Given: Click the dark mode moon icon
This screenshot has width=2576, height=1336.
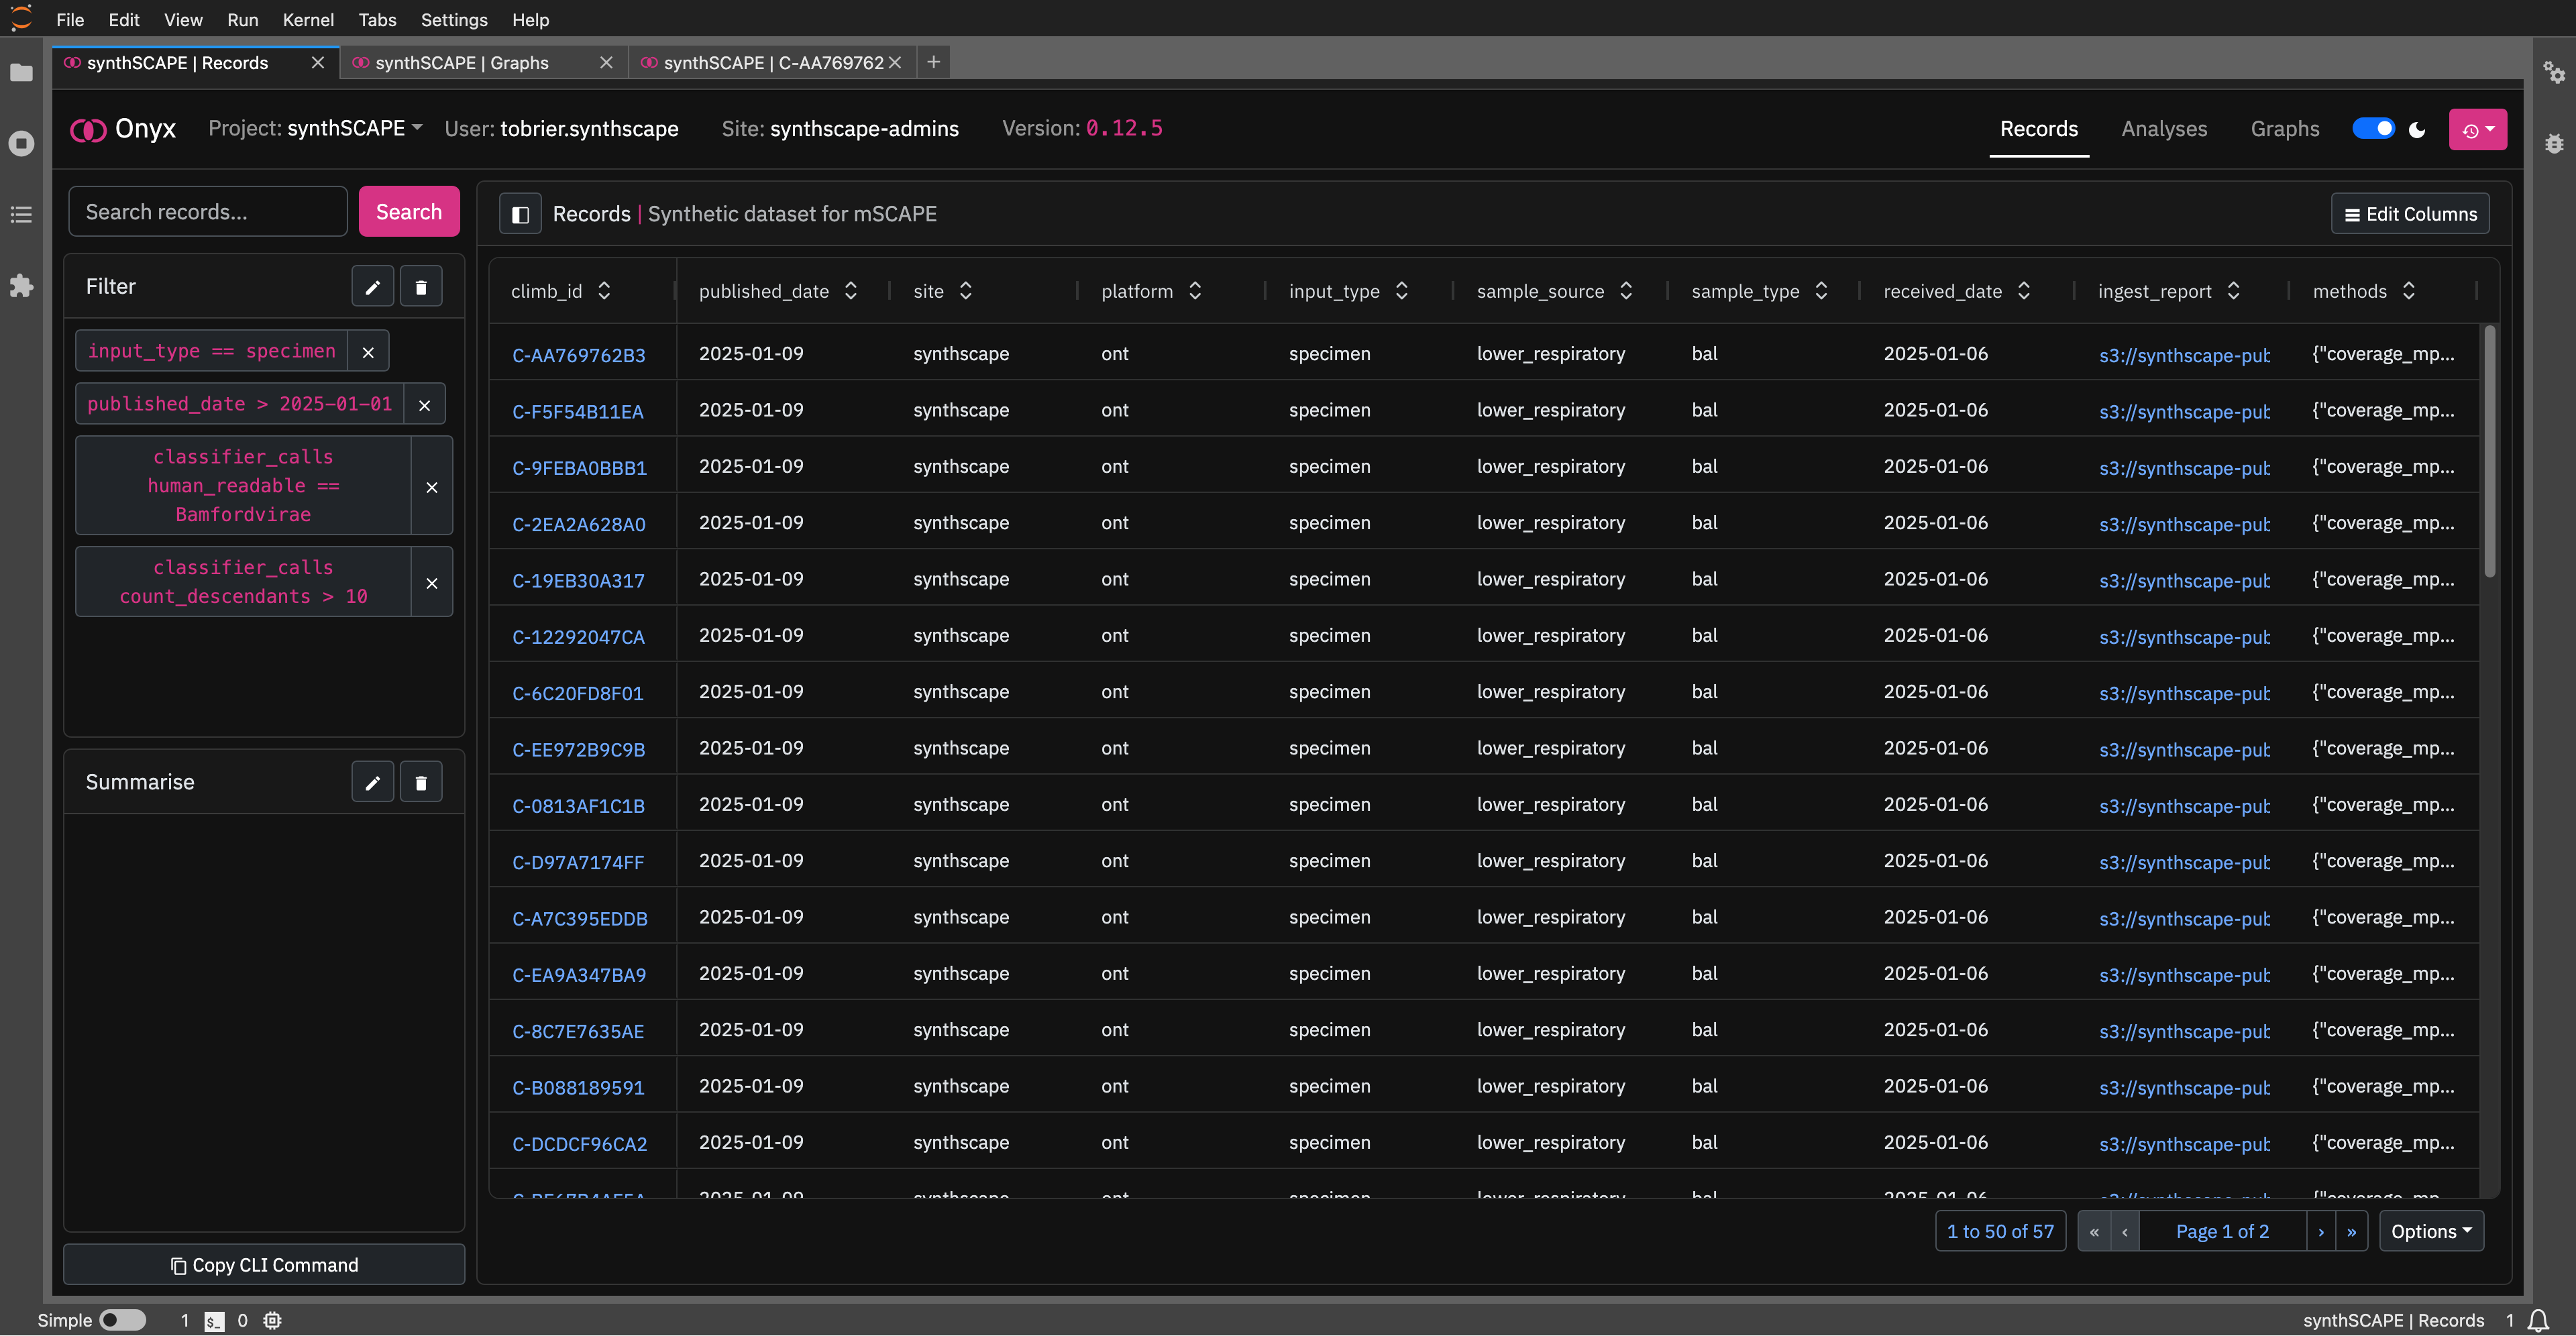Looking at the screenshot, I should click(x=2417, y=129).
